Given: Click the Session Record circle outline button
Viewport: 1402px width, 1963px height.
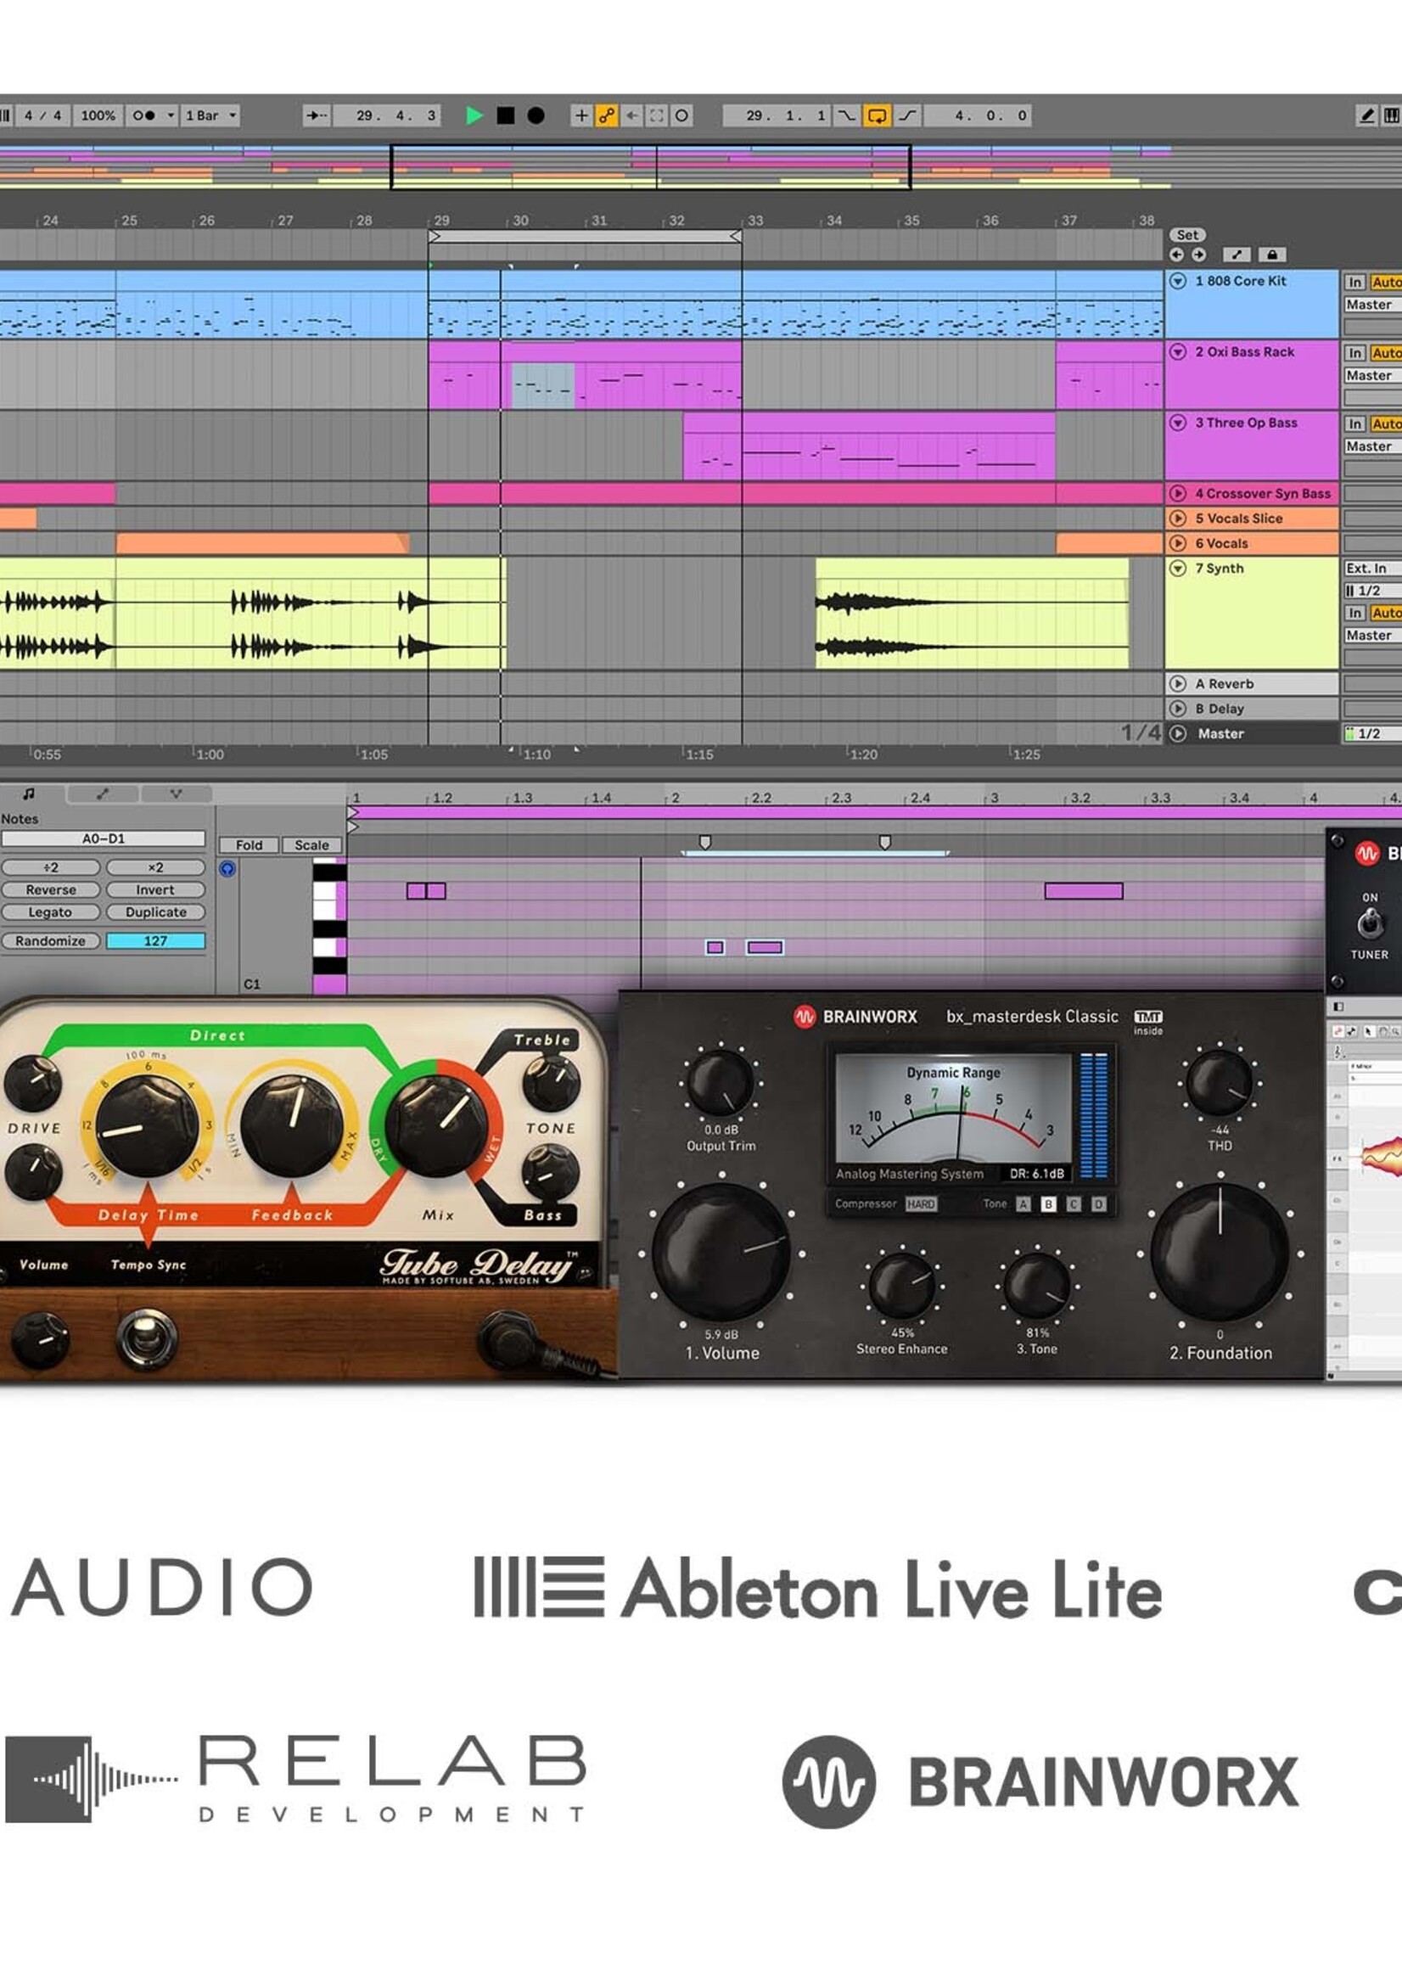Looking at the screenshot, I should [681, 115].
